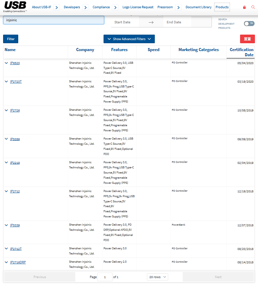Expand the IP6520 row details

click(x=6, y=63)
